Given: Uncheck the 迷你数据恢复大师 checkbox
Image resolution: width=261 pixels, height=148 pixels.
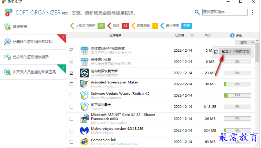Looking at the screenshot, I should pyautogui.click(x=72, y=73).
